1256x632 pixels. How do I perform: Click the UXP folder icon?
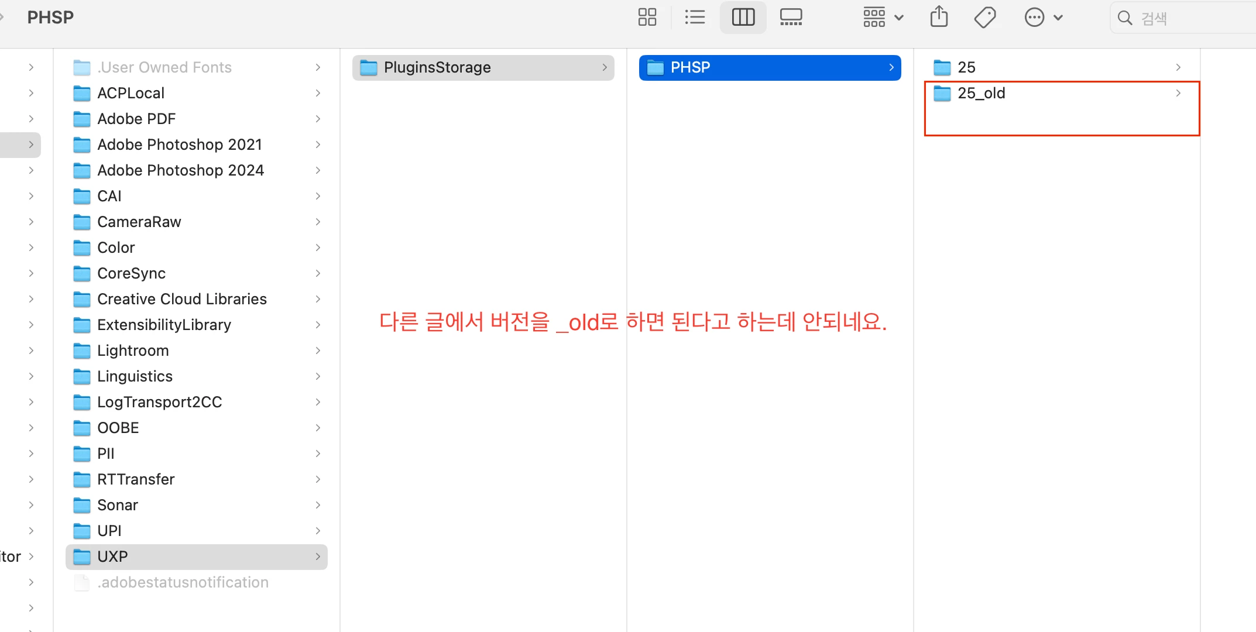82,557
